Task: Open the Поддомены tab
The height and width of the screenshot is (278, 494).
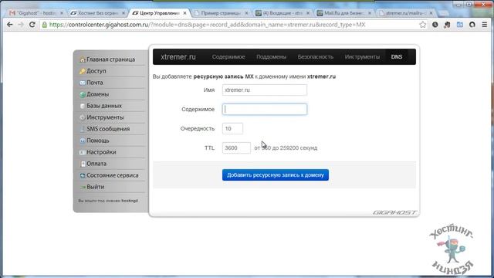Action: click(271, 56)
